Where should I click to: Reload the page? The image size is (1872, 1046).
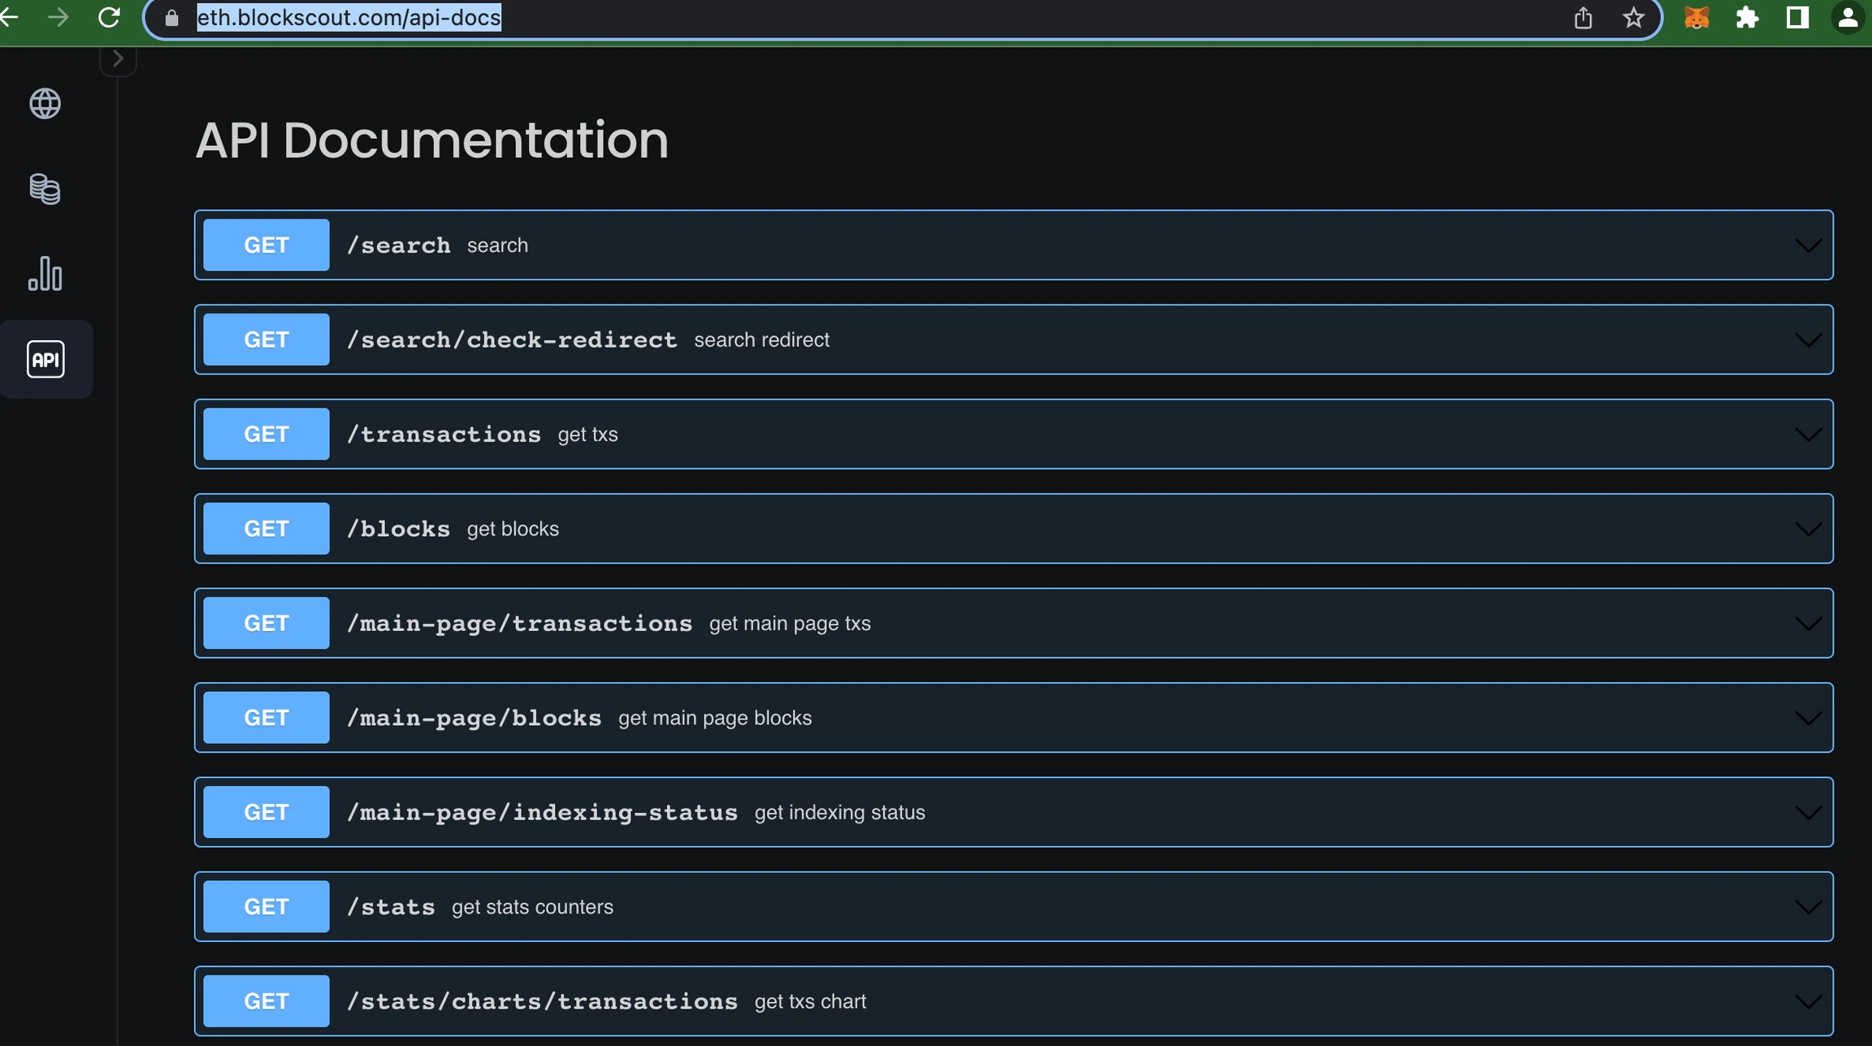pos(108,18)
